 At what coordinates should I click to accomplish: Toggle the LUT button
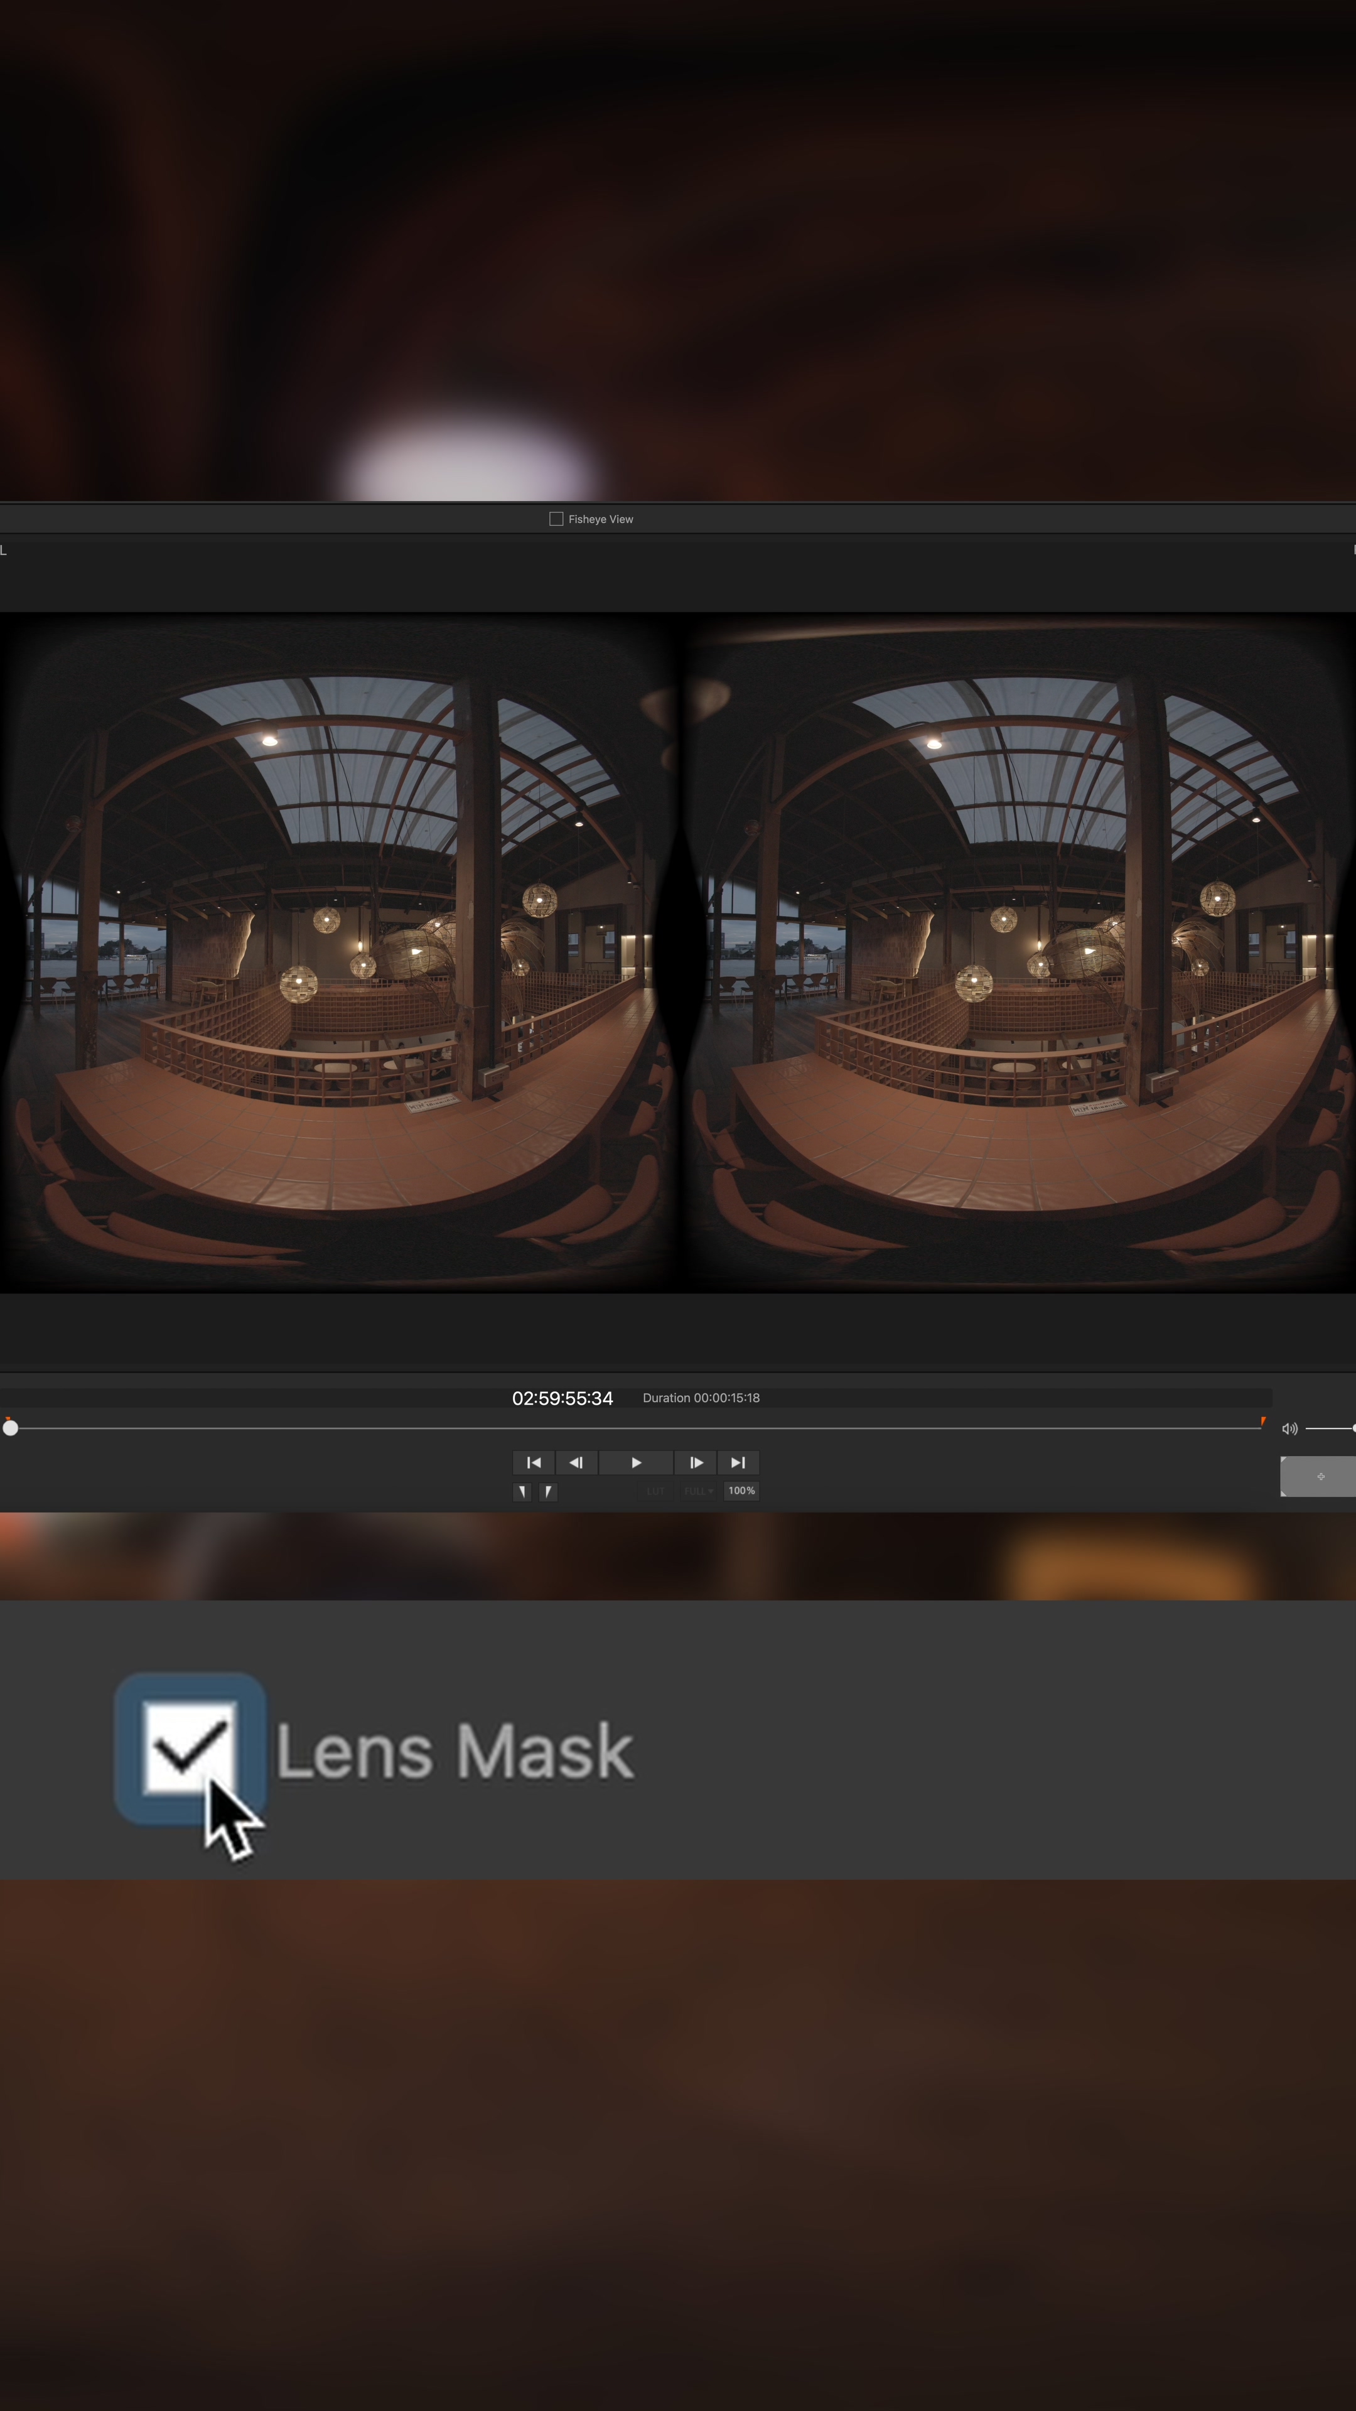point(655,1491)
